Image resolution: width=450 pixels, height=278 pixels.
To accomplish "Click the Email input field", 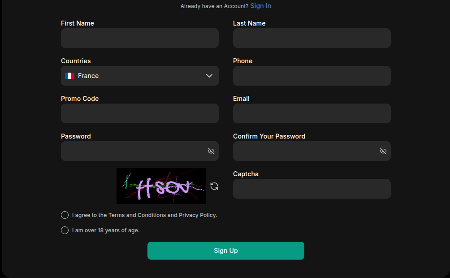I will (x=312, y=113).
